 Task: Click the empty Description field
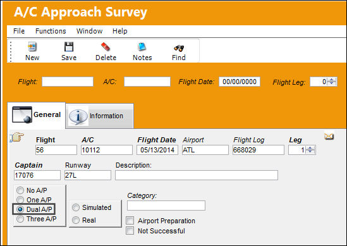(197, 175)
